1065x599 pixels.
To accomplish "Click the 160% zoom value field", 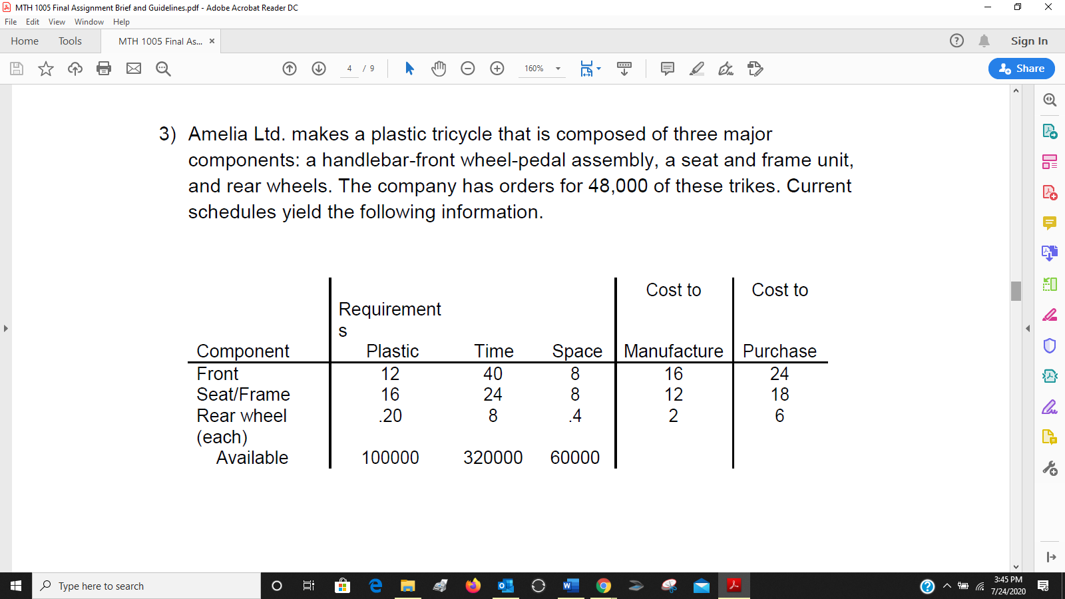I will [x=534, y=69].
